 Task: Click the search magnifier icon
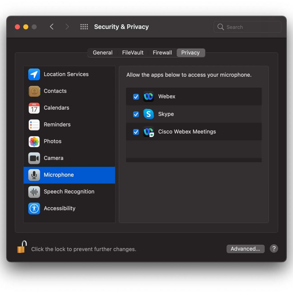pyautogui.click(x=221, y=27)
